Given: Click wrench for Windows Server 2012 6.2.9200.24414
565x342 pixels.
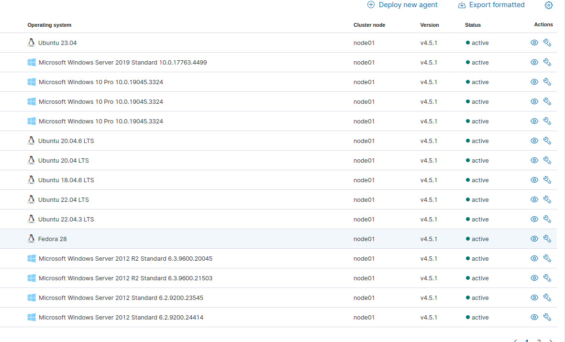Looking at the screenshot, I should 547,317.
